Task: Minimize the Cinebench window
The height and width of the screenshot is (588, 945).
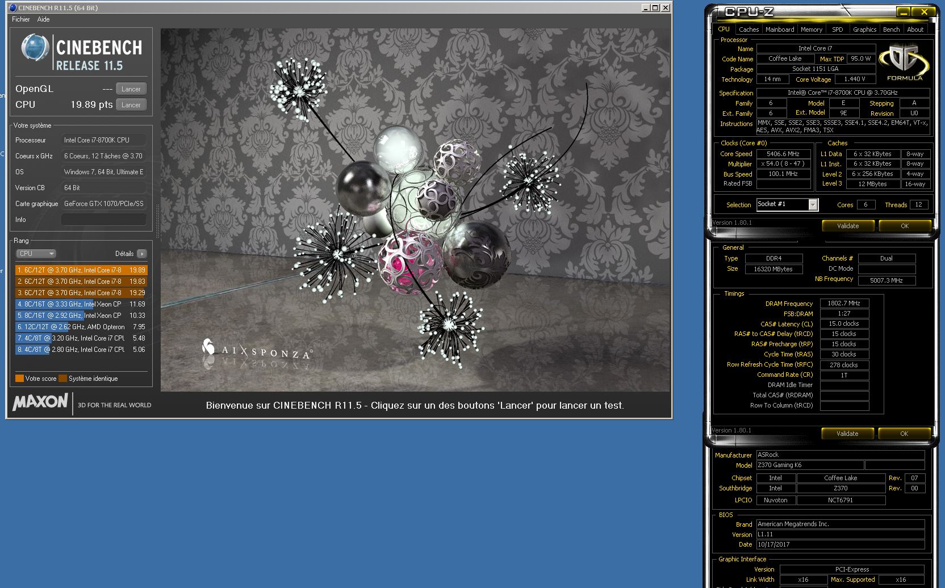Action: coord(646,8)
